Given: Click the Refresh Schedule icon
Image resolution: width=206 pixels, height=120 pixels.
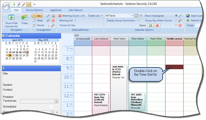Looking at the screenshot, I should point(188,21).
